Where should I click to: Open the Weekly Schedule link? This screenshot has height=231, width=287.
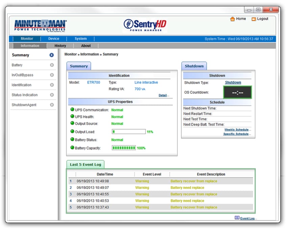237,130
